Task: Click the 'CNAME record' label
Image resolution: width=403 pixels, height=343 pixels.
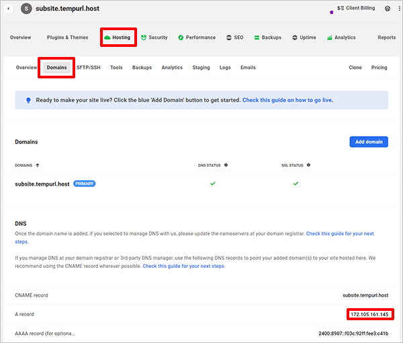Action: tap(32, 295)
